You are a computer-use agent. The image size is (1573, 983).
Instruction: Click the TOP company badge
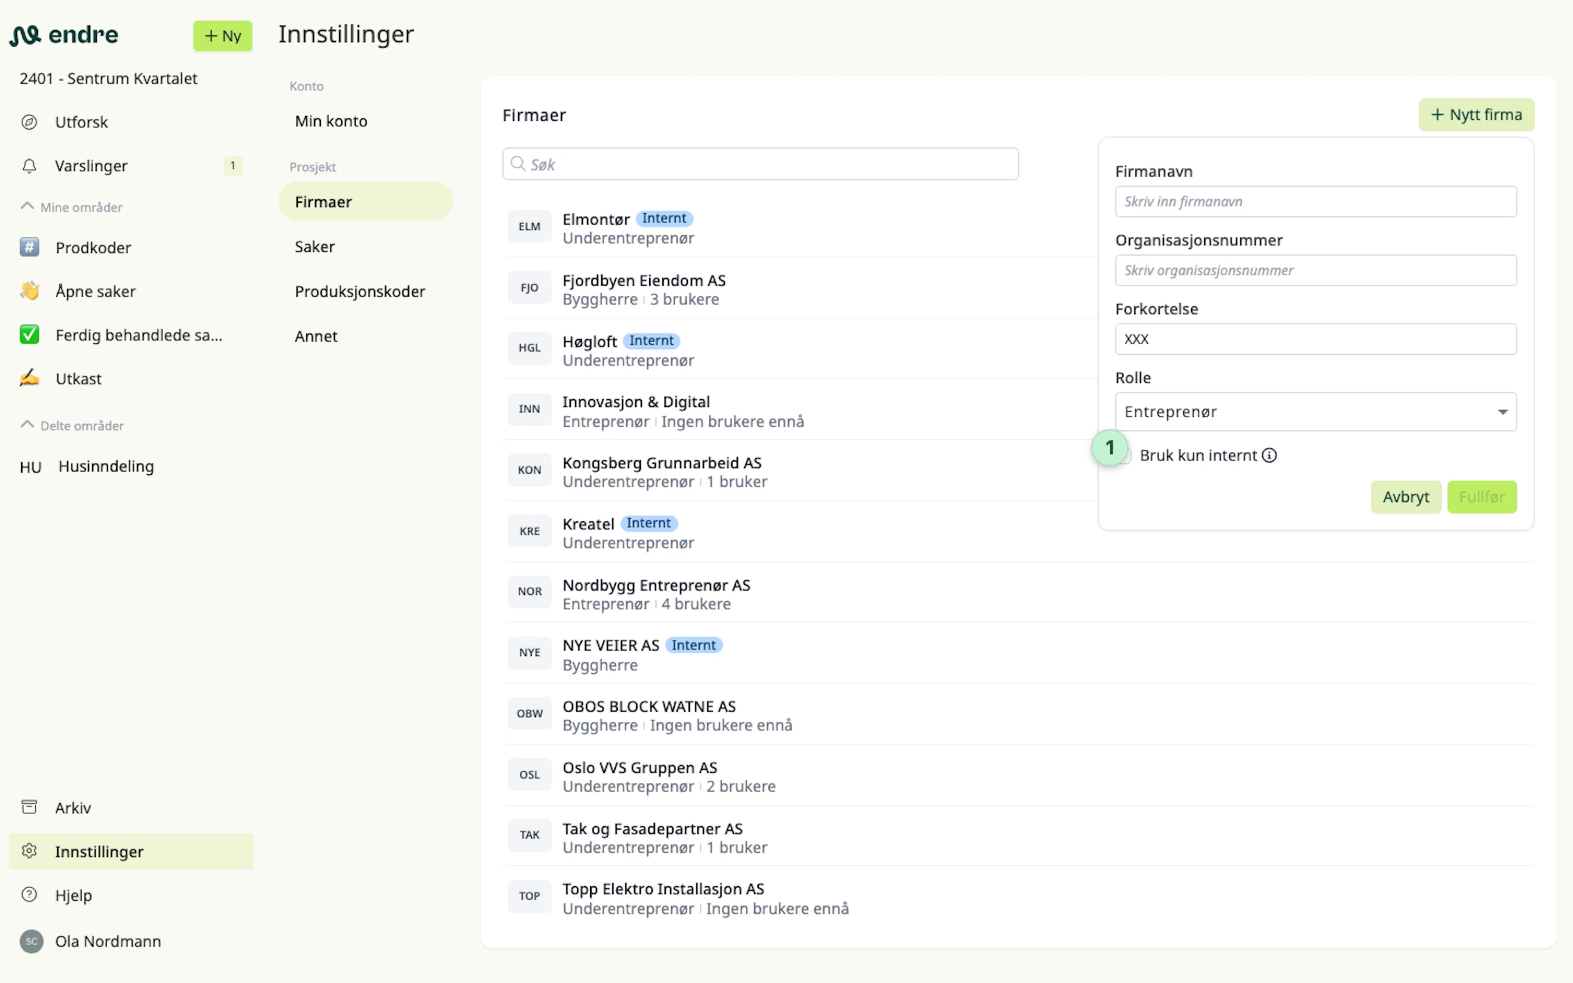[529, 897]
